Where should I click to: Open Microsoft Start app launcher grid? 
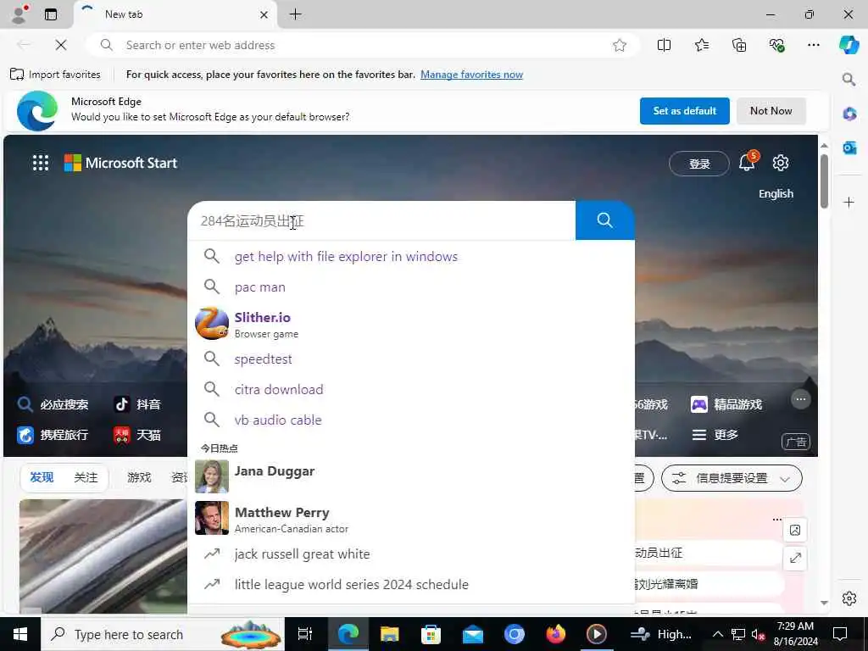coord(41,163)
